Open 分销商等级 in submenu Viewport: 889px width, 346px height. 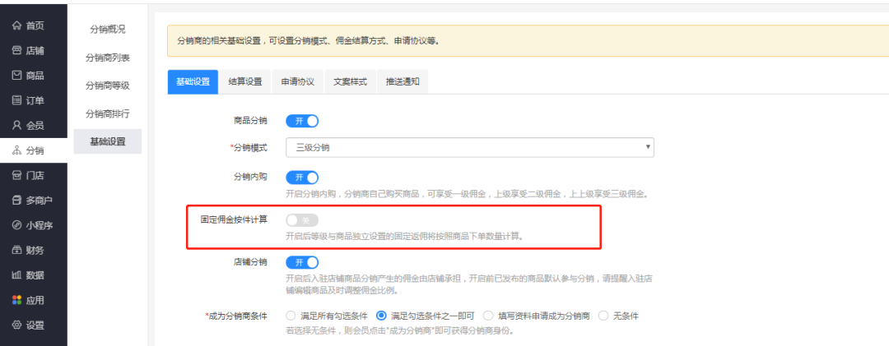pyautogui.click(x=107, y=85)
